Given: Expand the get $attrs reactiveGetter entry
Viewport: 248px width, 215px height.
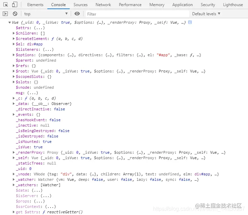Looking at the screenshot, I should click(14, 212).
